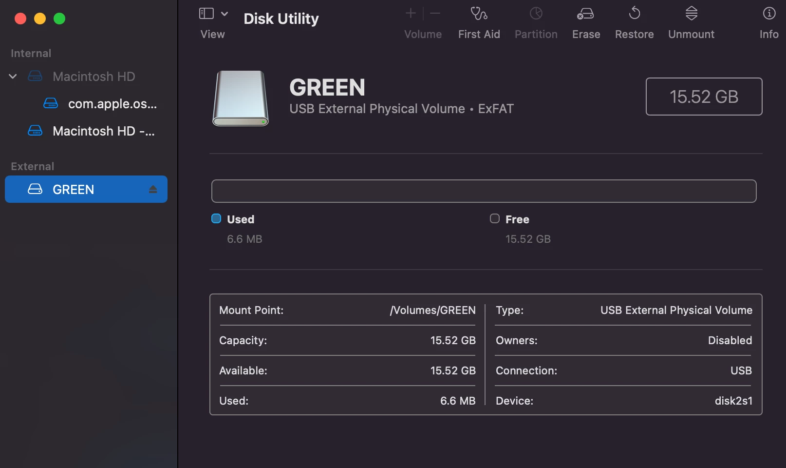Click the Unmount eject icon
The height and width of the screenshot is (468, 786).
[x=692, y=13]
